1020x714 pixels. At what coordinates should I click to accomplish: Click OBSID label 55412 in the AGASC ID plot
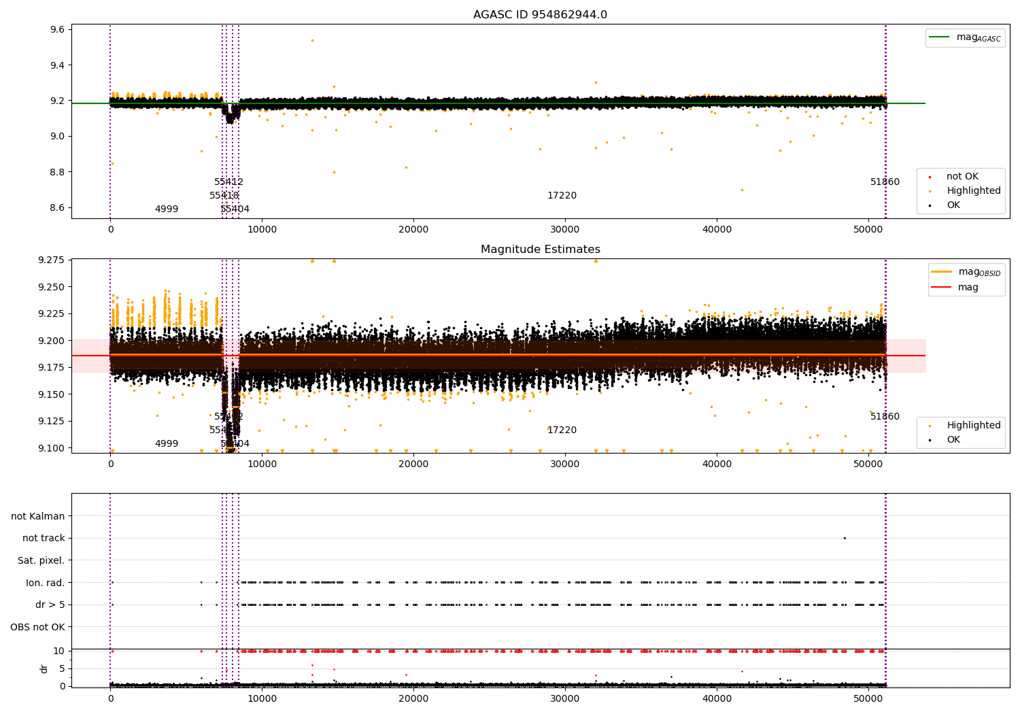click(228, 182)
